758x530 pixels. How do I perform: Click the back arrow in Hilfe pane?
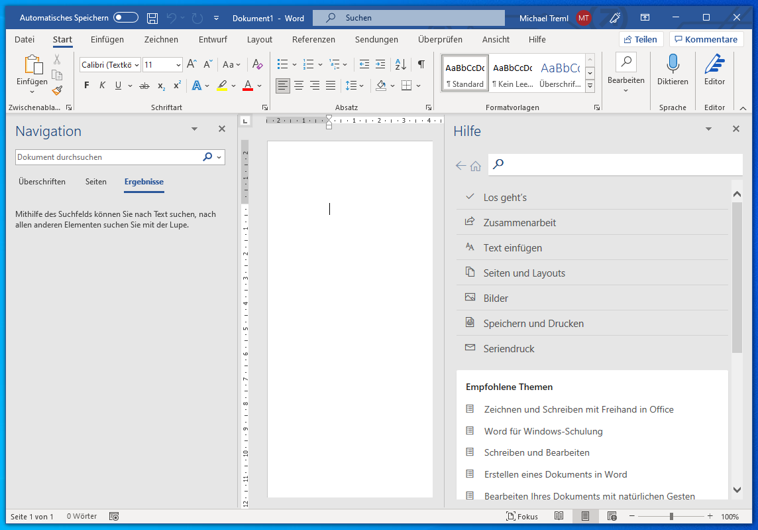460,166
